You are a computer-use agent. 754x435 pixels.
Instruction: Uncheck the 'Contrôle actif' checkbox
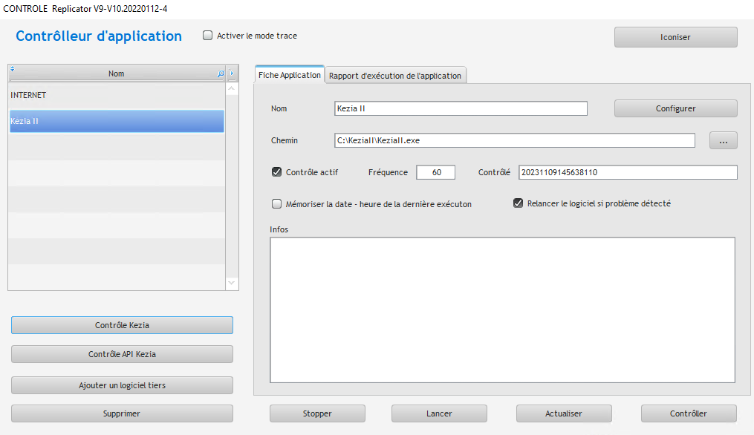[x=277, y=172]
